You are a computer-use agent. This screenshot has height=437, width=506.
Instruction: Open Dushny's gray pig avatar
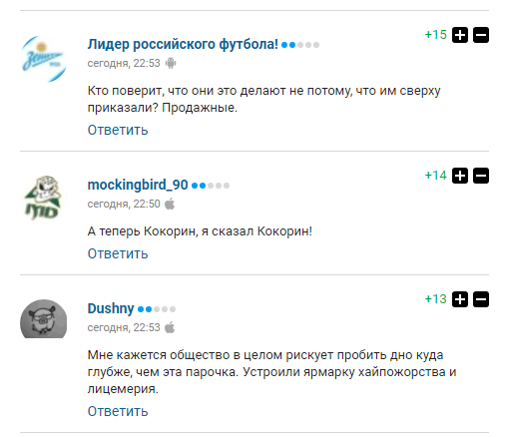[x=44, y=319]
